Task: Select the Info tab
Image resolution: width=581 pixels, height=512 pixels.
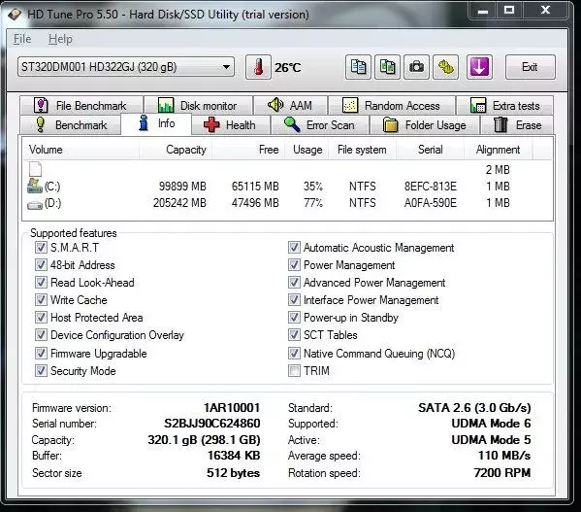Action: pyautogui.click(x=156, y=123)
